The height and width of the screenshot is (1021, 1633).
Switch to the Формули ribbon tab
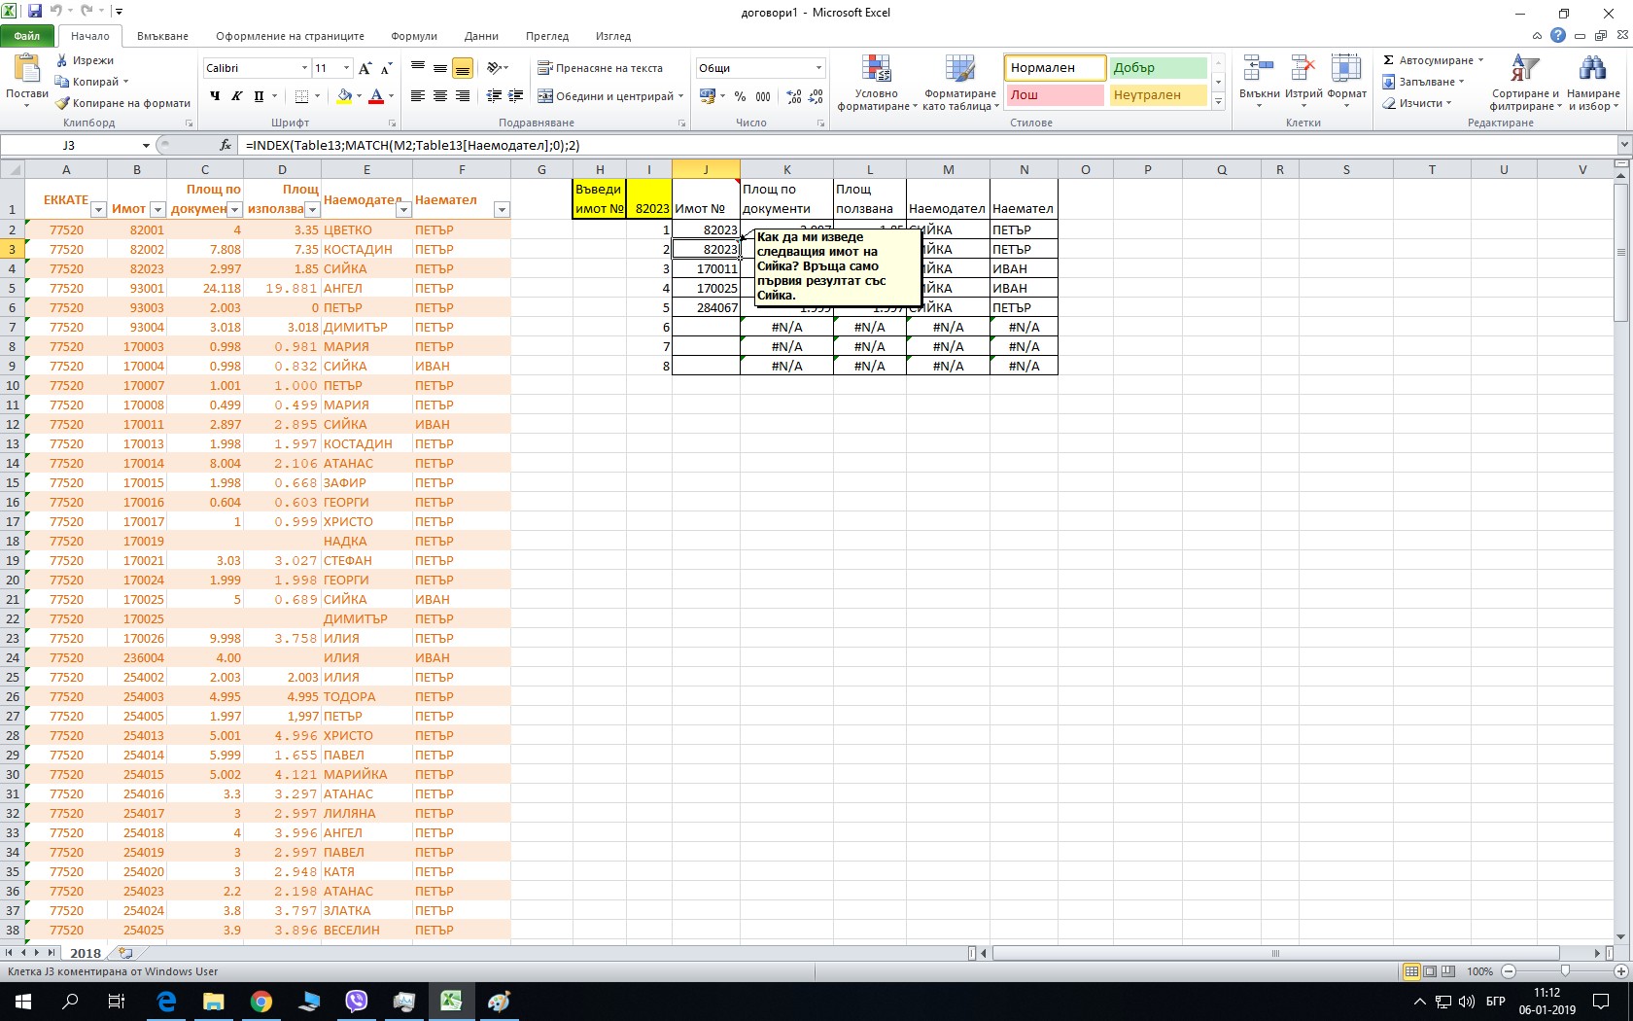pyautogui.click(x=414, y=36)
